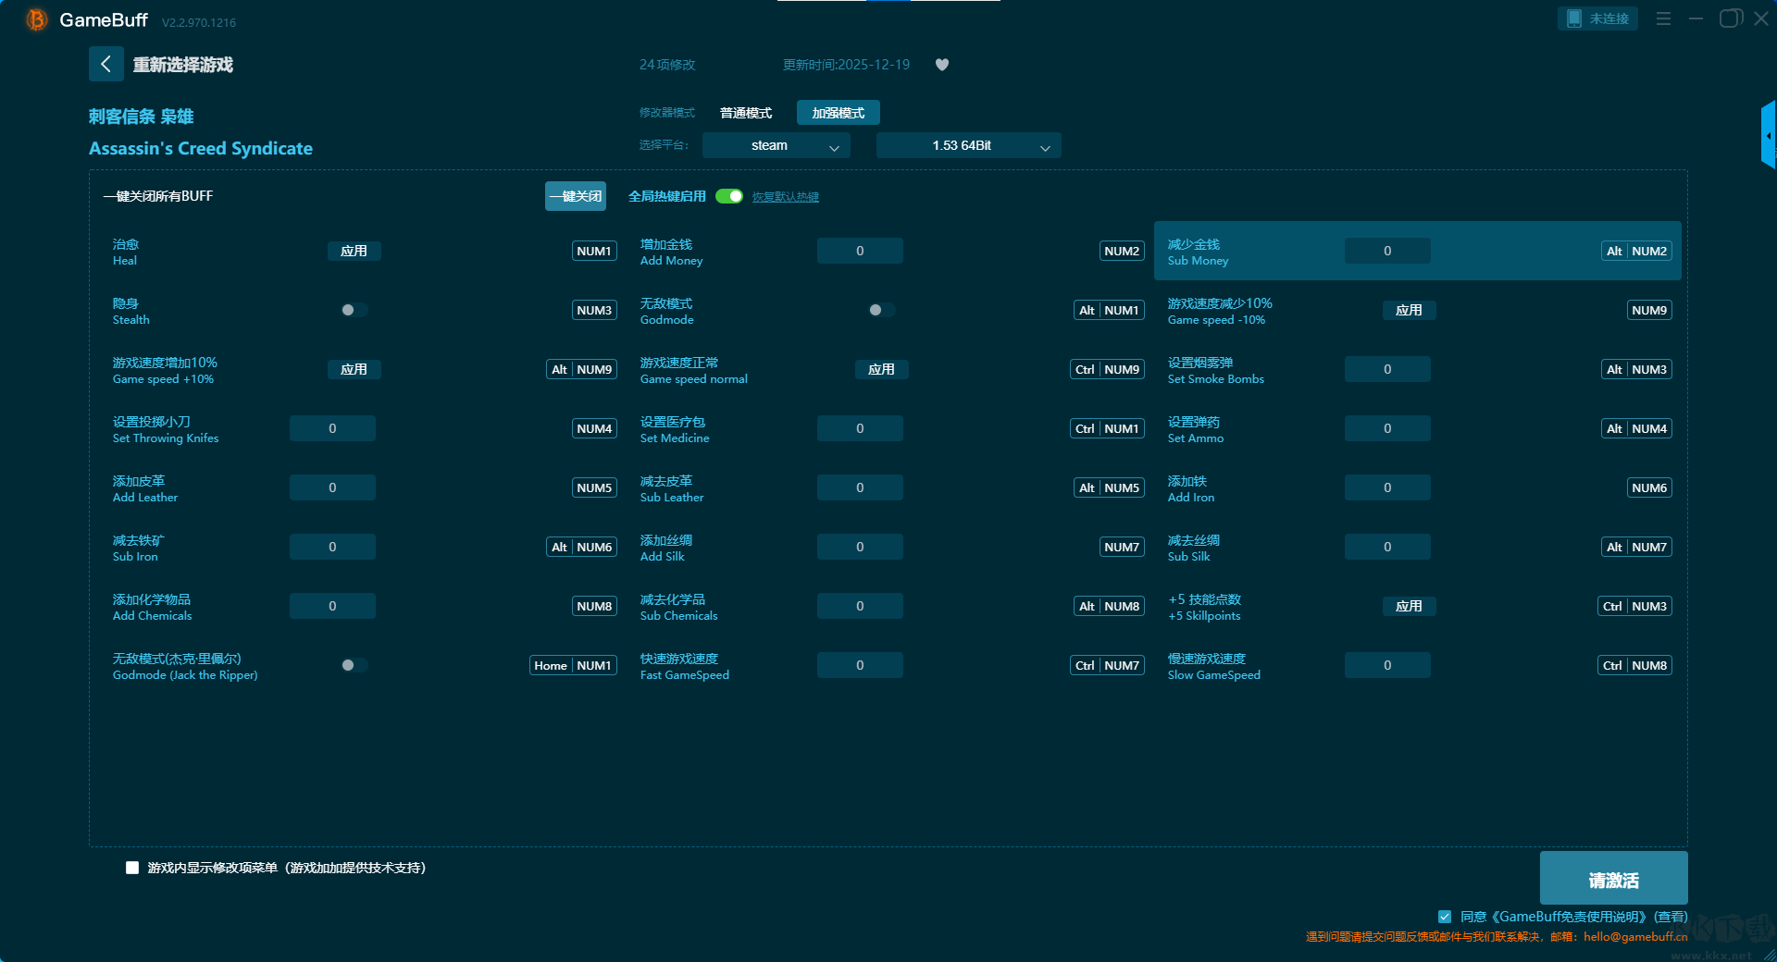Click the back arrow beside 重新选择游戏
This screenshot has height=962, width=1777.
click(x=106, y=64)
